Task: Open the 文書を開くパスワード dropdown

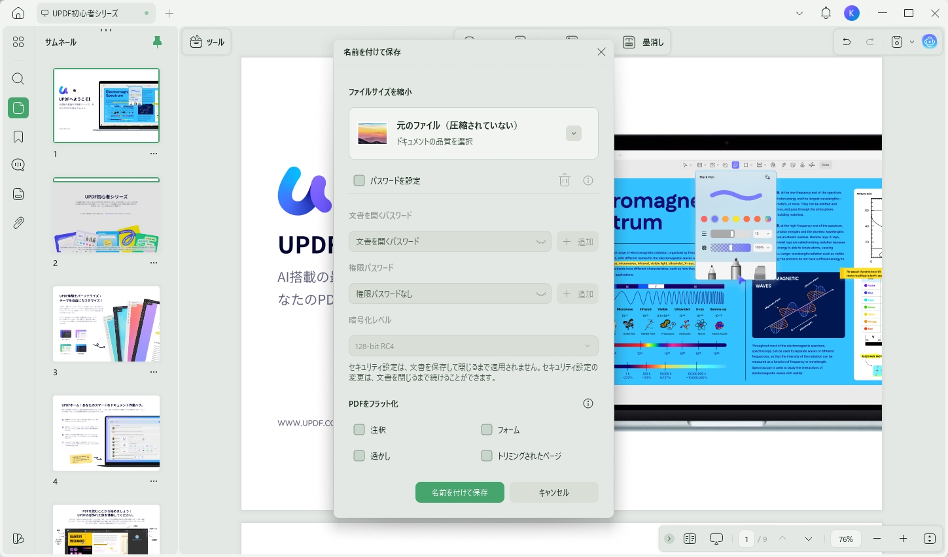Action: point(450,241)
